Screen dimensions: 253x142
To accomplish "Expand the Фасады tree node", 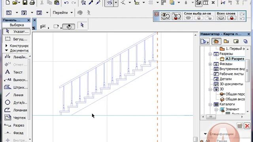I will 210,64.
